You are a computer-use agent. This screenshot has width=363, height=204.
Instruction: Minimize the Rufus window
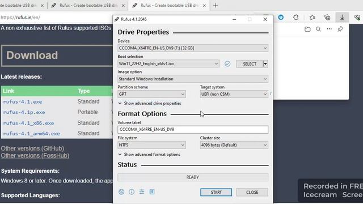coord(234,19)
